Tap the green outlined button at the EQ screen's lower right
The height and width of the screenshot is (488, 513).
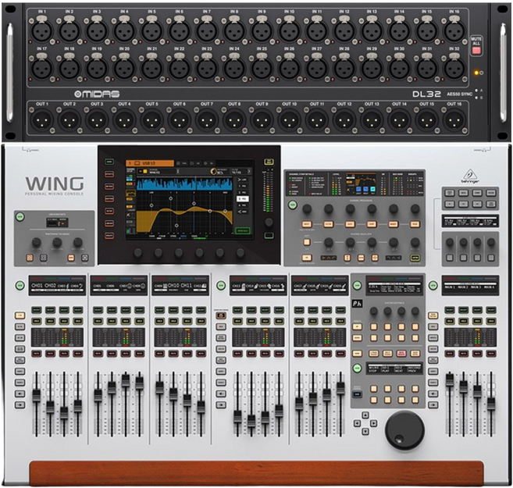(242, 230)
